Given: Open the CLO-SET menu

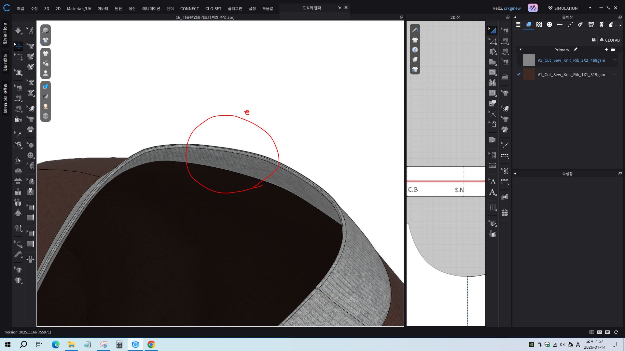Looking at the screenshot, I should coord(213,8).
